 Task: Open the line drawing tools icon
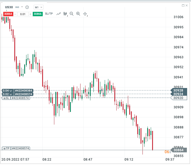[58, 14]
